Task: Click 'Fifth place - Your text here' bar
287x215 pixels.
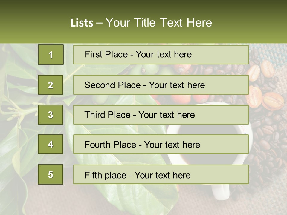Action: point(161,174)
